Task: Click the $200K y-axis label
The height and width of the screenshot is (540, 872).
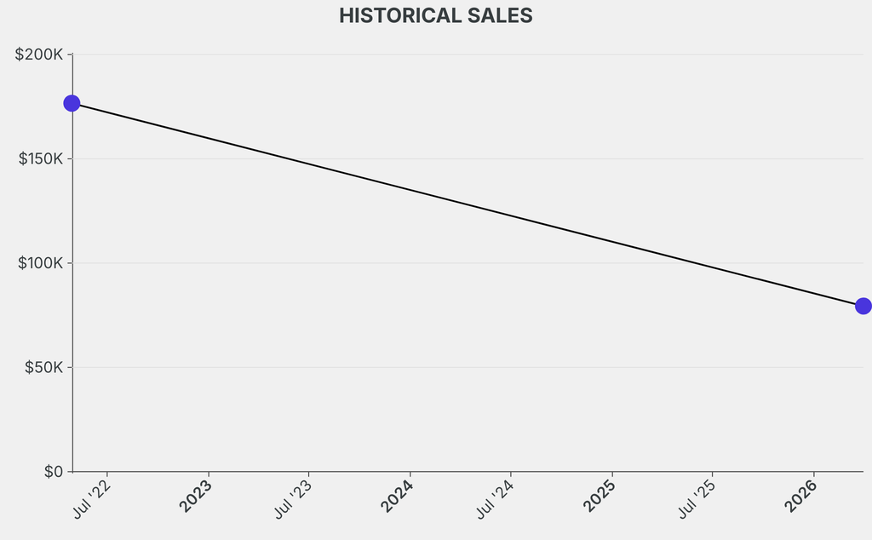Action: tap(39, 55)
